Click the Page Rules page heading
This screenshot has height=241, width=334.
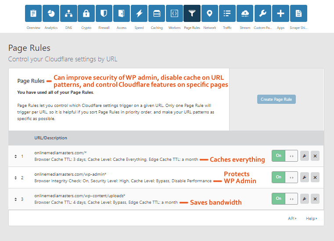click(29, 48)
